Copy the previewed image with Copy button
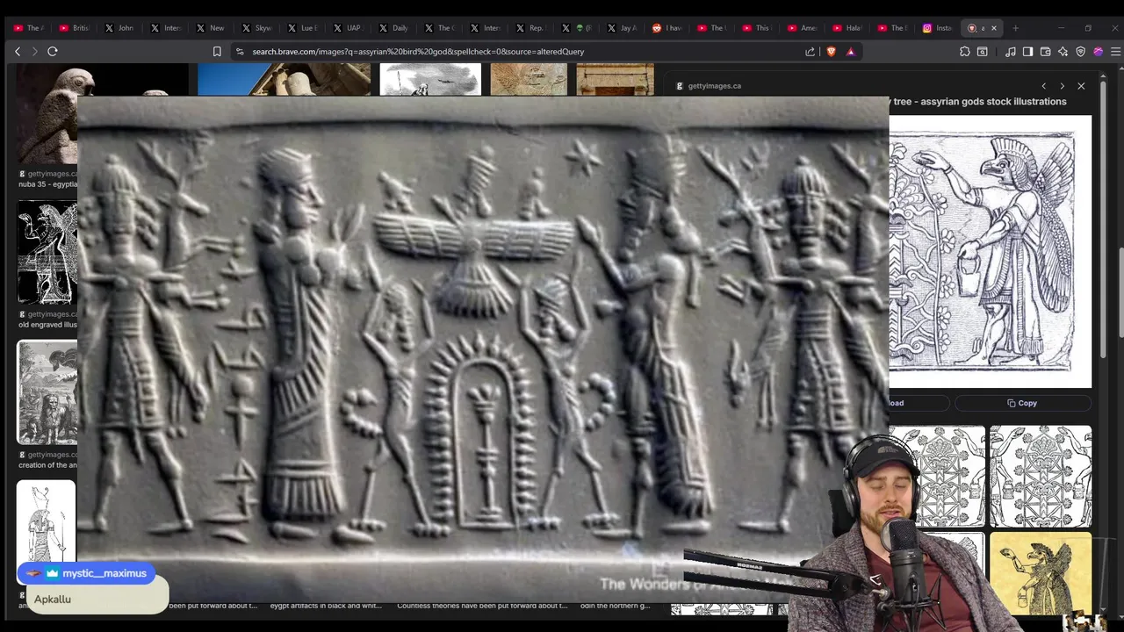The image size is (1124, 632). pyautogui.click(x=1022, y=403)
